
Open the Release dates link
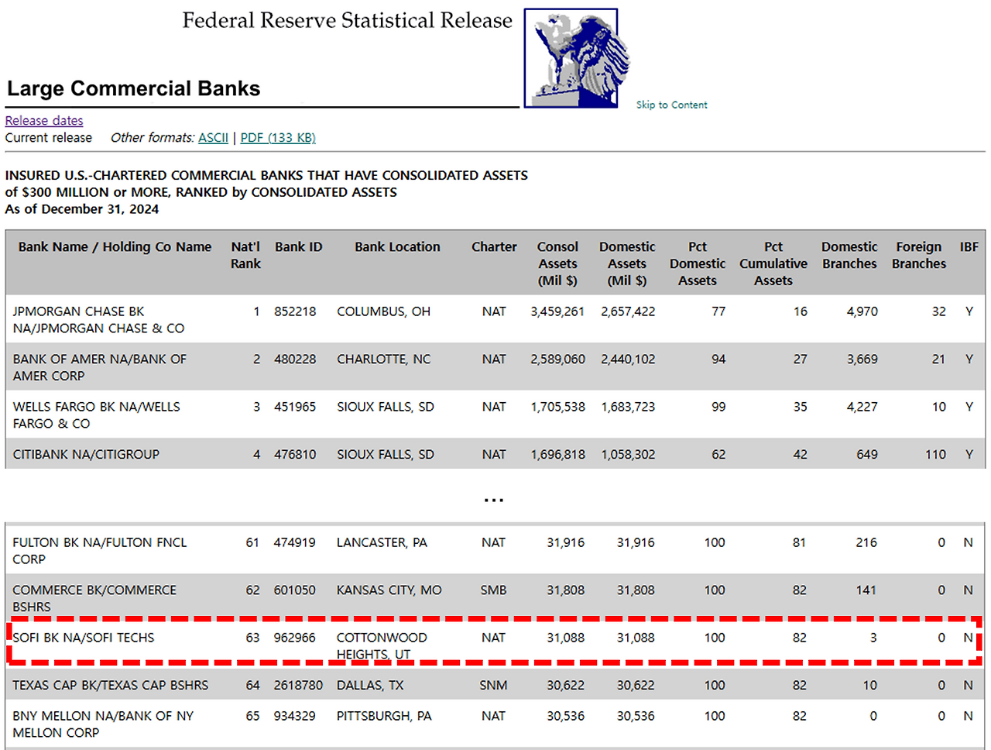click(44, 120)
